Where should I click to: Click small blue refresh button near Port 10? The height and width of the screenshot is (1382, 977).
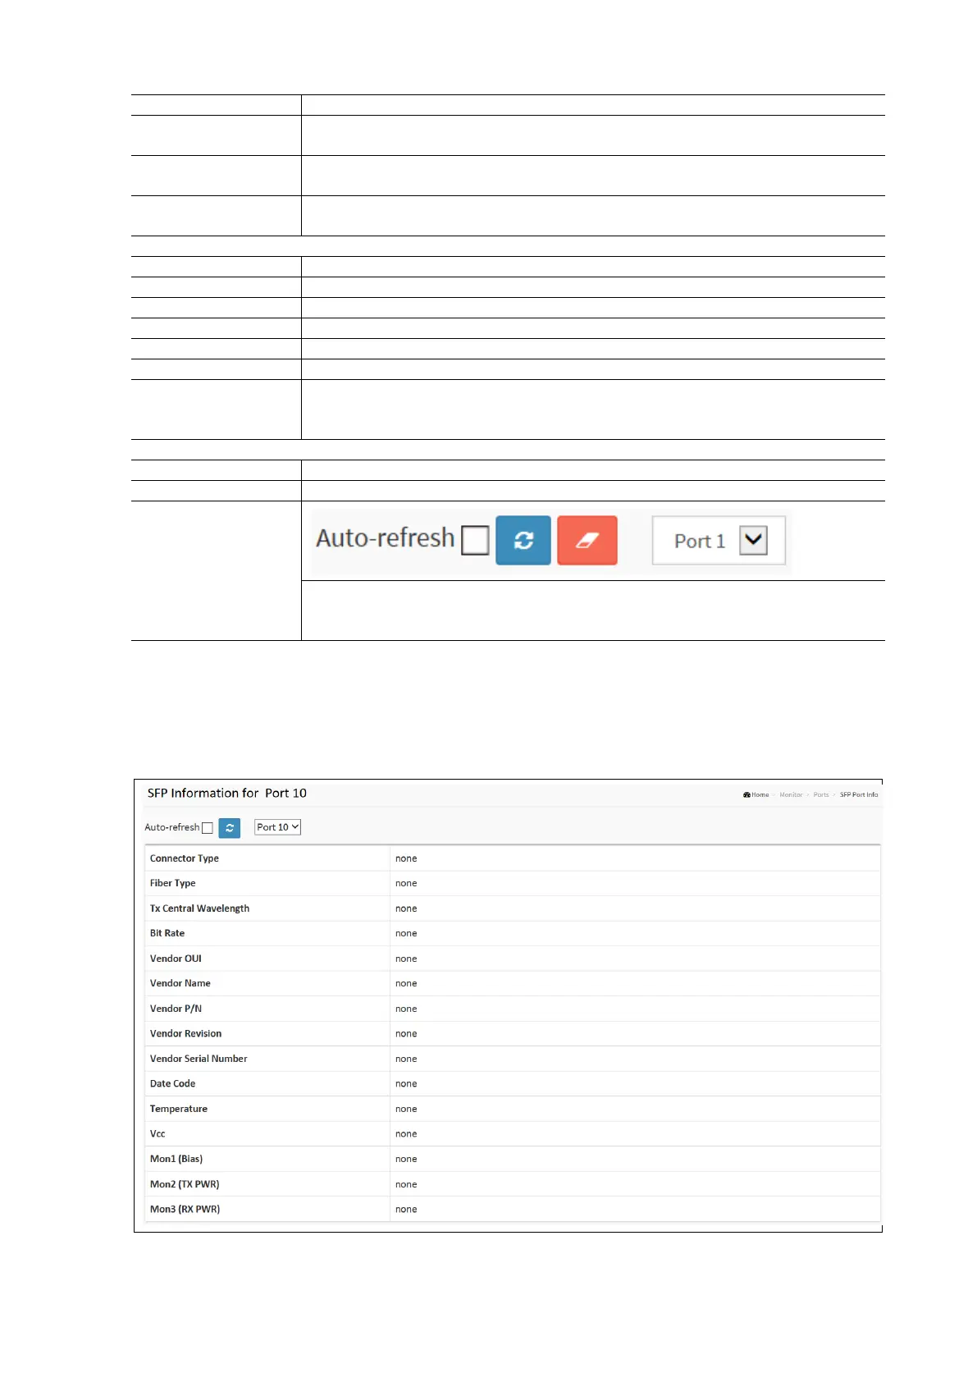230,828
